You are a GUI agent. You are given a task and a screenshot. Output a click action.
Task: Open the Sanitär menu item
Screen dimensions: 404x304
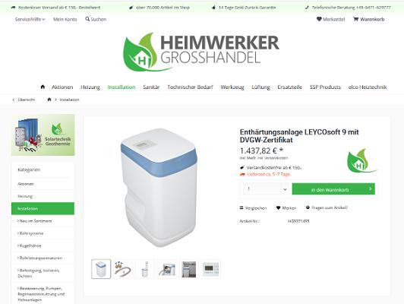[x=151, y=87]
